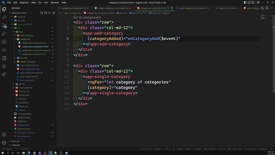Screen dimensions: 275x155
Task: Open the Manage gear in activity bar
Action: point(4,143)
